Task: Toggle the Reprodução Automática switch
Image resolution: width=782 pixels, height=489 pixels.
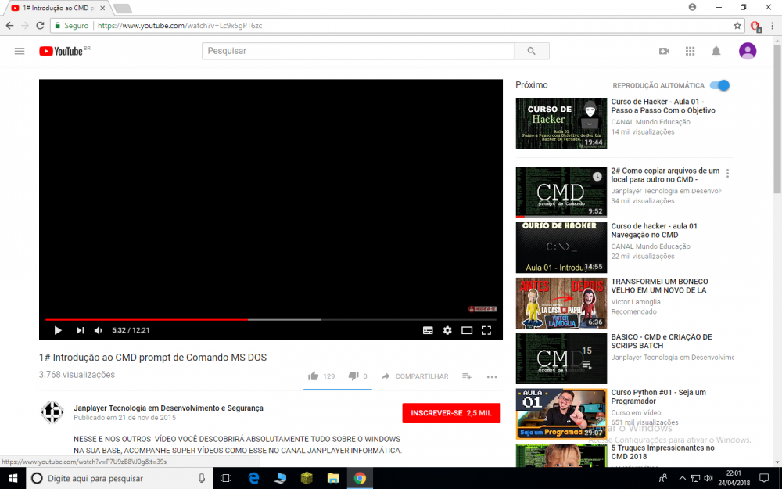Action: 721,85
